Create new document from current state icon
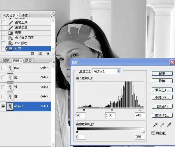The height and width of the screenshot is (147, 175). pyautogui.click(x=32, y=53)
